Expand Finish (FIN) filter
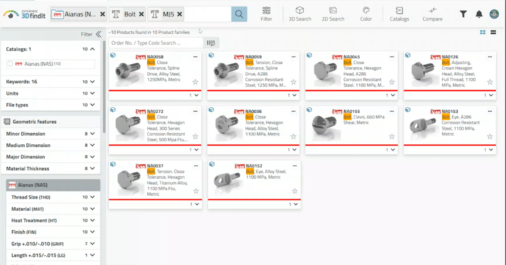This screenshot has width=506, height=265. pyautogui.click(x=92, y=232)
